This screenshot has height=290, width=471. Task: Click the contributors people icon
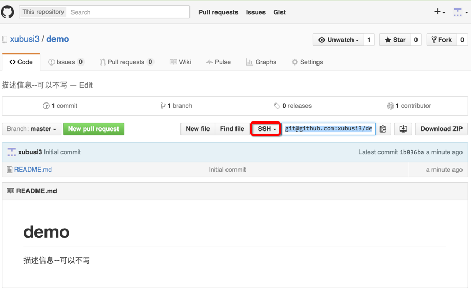(x=390, y=106)
